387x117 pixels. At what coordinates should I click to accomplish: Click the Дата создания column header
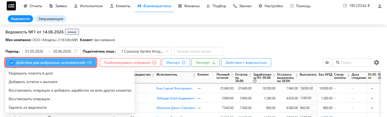[359, 76]
